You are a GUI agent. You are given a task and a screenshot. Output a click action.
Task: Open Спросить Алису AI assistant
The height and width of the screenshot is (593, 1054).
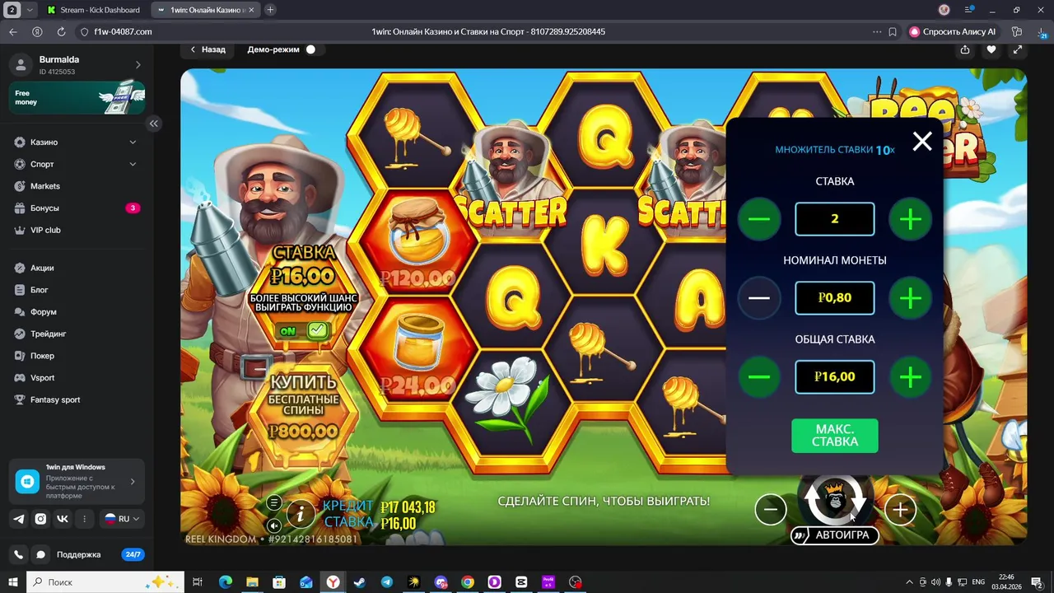tap(953, 31)
